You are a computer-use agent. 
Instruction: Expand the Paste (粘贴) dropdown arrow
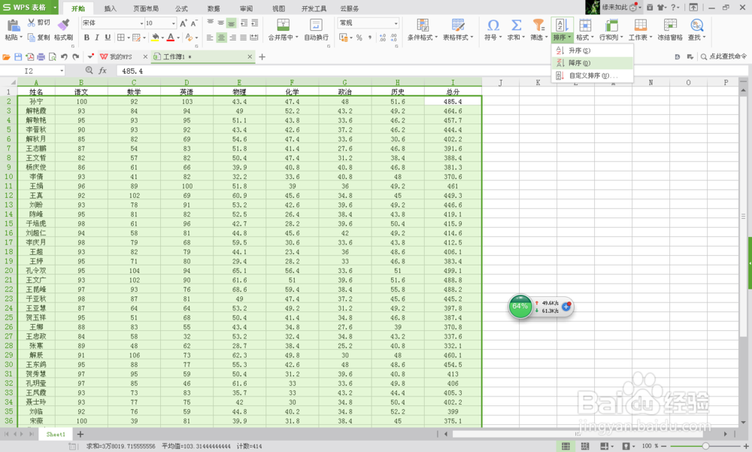click(x=21, y=38)
